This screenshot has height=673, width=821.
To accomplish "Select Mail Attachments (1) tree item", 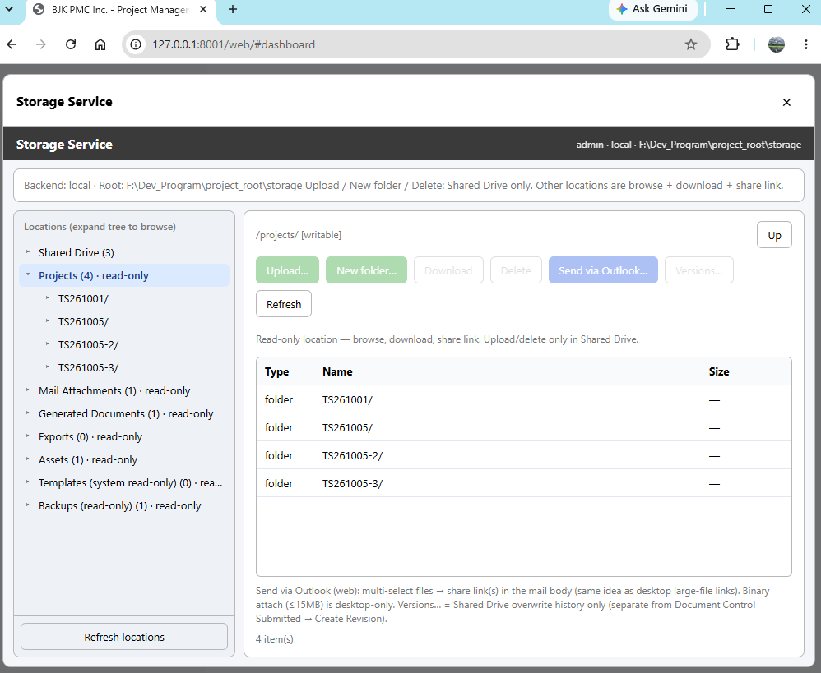I will click(x=114, y=390).
